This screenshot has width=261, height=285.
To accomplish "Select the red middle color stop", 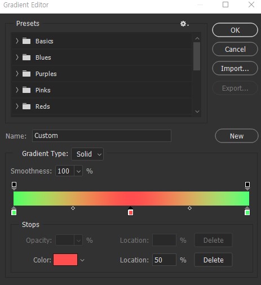I will (130, 211).
